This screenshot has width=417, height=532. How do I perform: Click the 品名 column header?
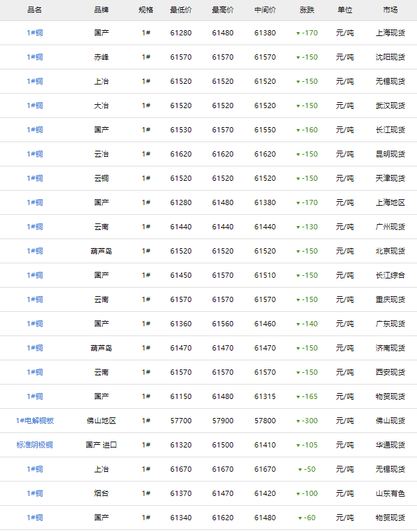(x=35, y=10)
